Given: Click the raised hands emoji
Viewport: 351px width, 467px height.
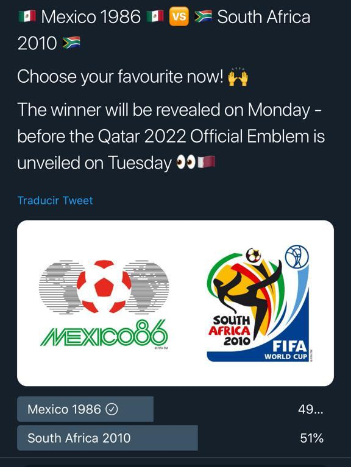Looking at the screenshot, I should coord(238,77).
